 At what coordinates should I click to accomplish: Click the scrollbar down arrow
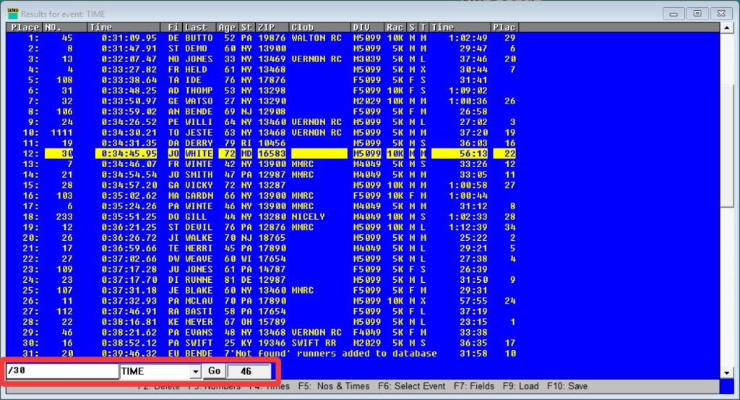click(727, 373)
